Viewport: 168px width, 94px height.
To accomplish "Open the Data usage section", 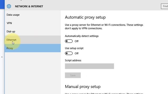I will pyautogui.click(x=33, y=15).
